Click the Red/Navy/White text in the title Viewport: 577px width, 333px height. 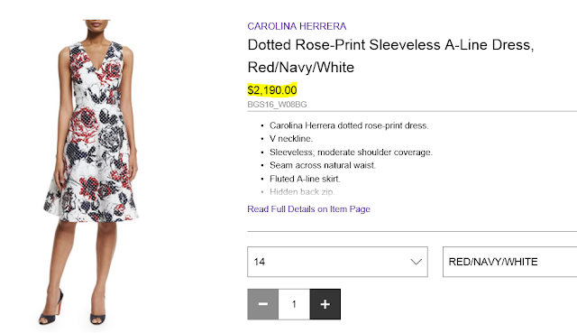click(x=300, y=68)
